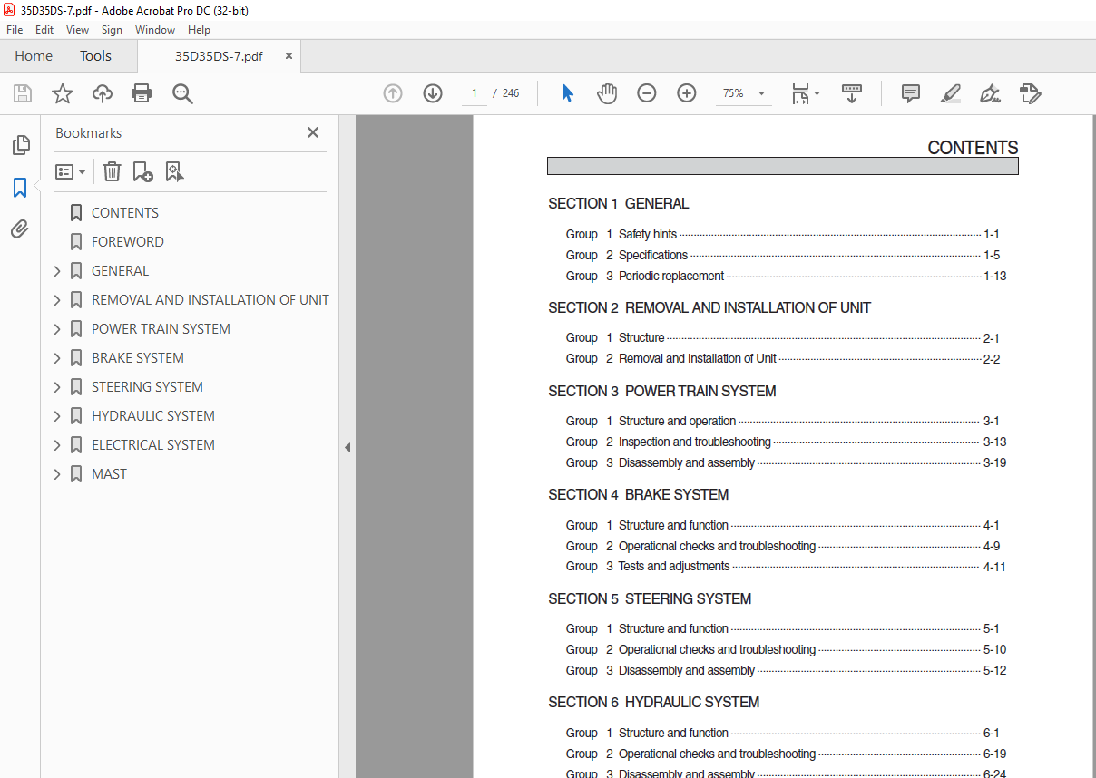Open the Sign document pen tool
This screenshot has height=778, width=1096.
coord(991,93)
